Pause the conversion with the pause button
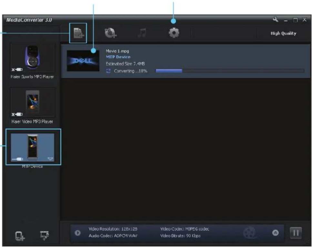312x247 pixels. tap(296, 233)
